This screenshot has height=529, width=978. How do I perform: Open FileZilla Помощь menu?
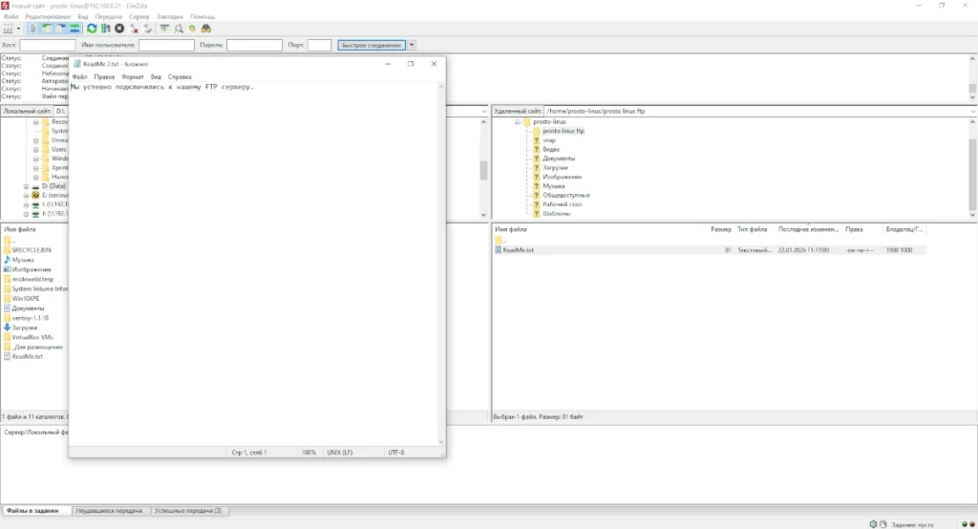tap(202, 17)
